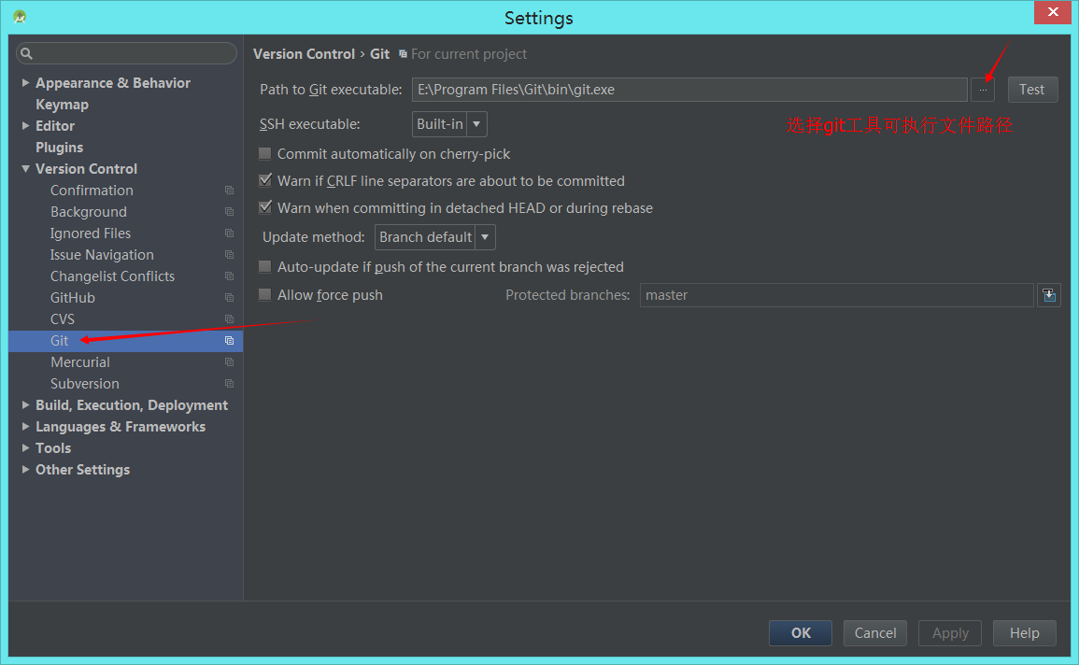Screen dimensions: 1079x665
Task: Check the Allow force push option
Action: [265, 294]
